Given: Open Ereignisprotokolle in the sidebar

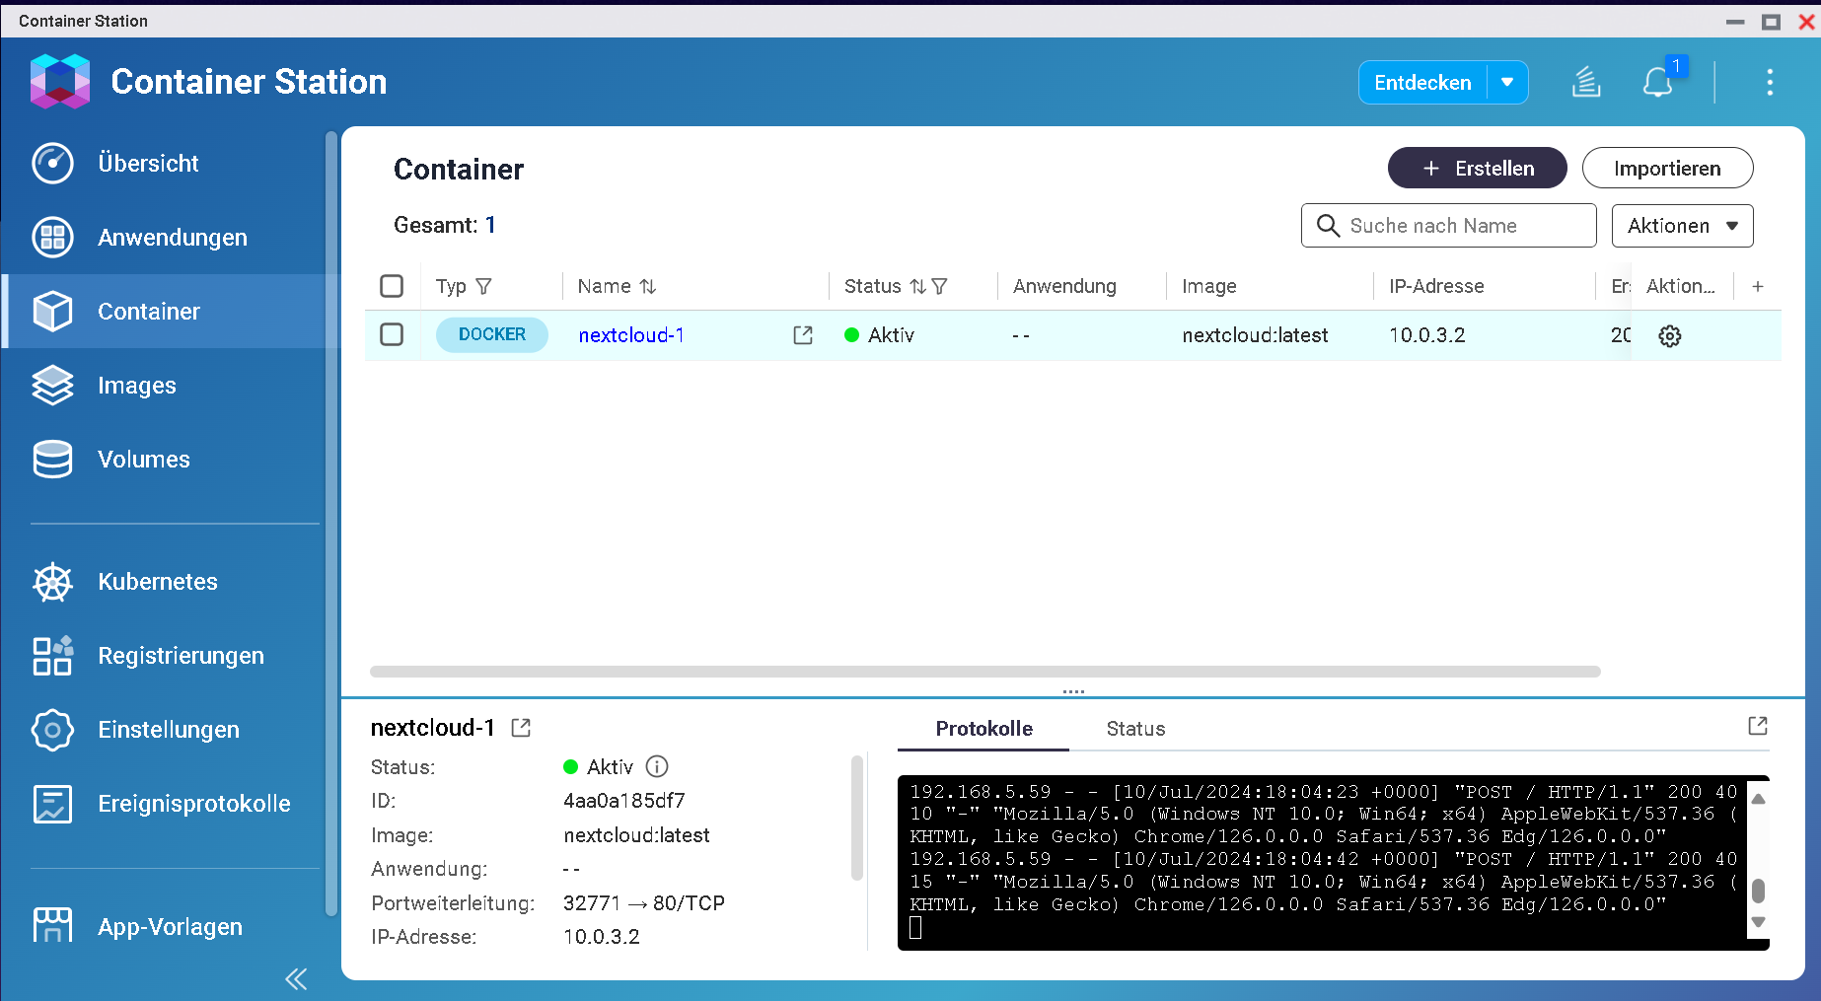Looking at the screenshot, I should tap(193, 804).
